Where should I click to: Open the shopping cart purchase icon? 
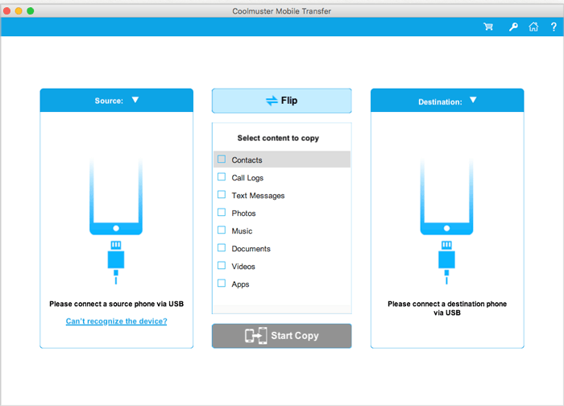(x=488, y=27)
